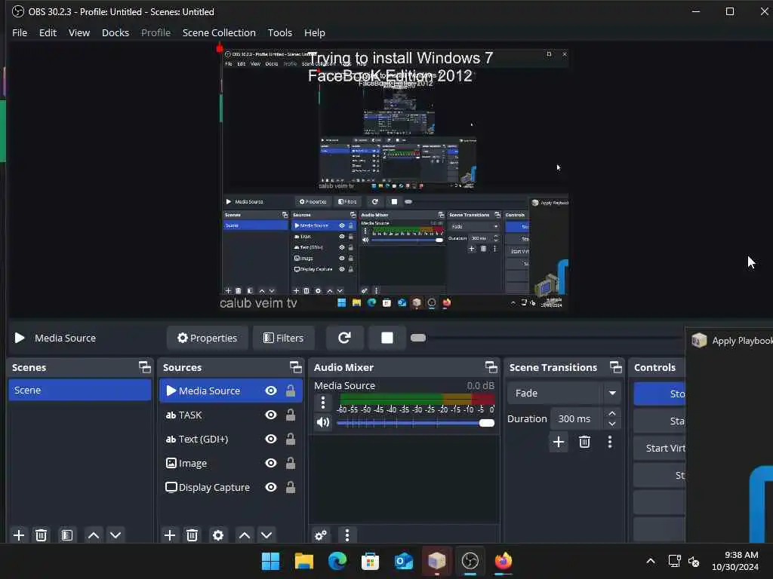
Task: Add a new scene with plus icon
Action: coord(19,535)
